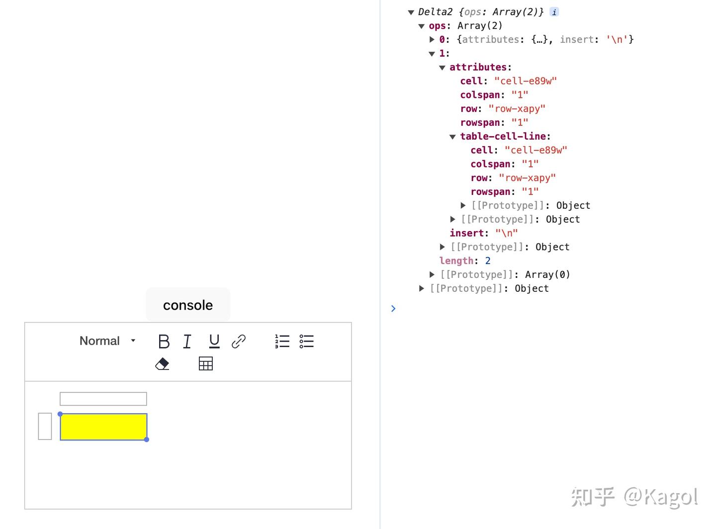Screen dimensions: 716x529
Task: Select the clean formatting eraser tool
Action: (x=162, y=363)
